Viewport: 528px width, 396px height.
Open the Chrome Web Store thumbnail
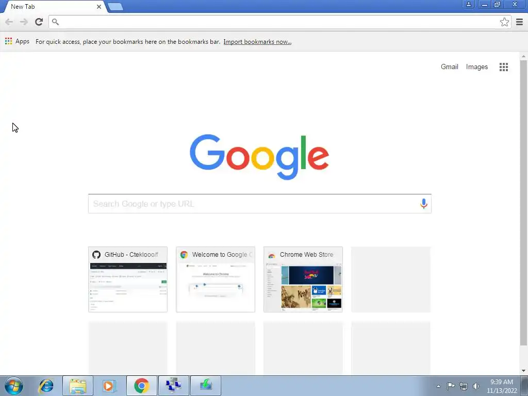(303, 279)
